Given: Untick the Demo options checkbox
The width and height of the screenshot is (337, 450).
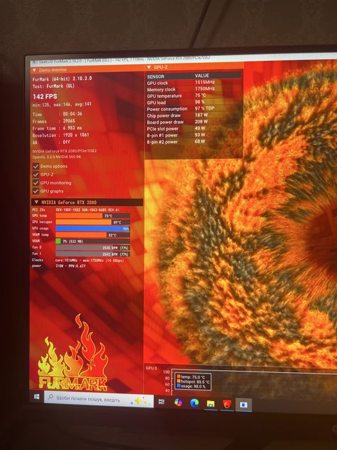Looking at the screenshot, I should click(35, 166).
